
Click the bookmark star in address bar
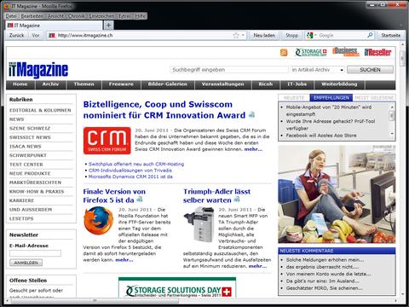coord(236,36)
